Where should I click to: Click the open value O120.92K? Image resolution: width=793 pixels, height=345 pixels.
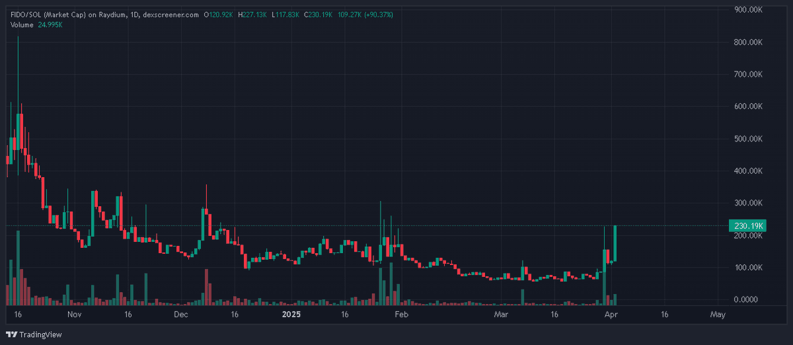218,15
